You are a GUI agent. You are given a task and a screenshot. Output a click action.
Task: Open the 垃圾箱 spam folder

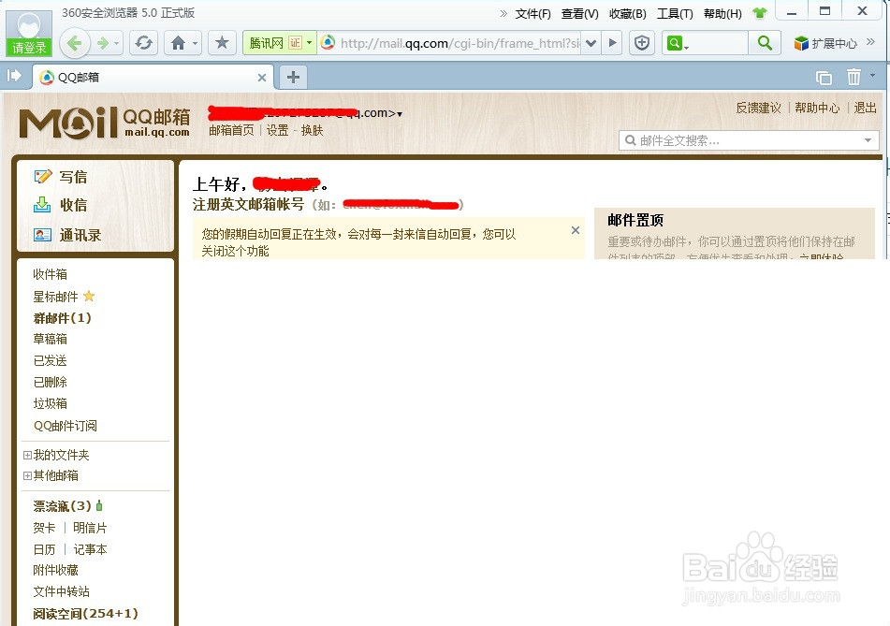50,403
